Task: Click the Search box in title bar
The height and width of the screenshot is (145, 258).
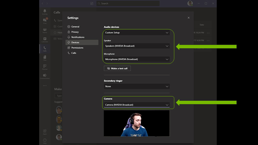Action: 128,3
